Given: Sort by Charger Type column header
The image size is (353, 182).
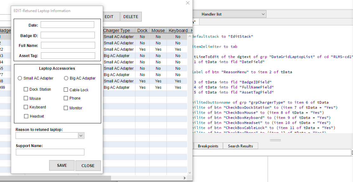Looking at the screenshot, I should pos(117,30).
